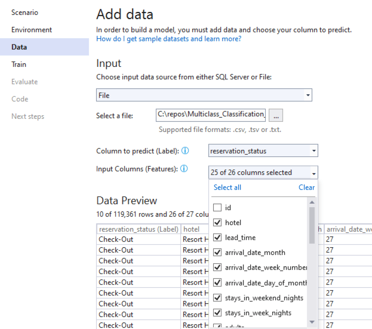Viewport: 372px width, 329px height.
Task: Uncheck the lead_time column checkbox
Action: (x=217, y=237)
